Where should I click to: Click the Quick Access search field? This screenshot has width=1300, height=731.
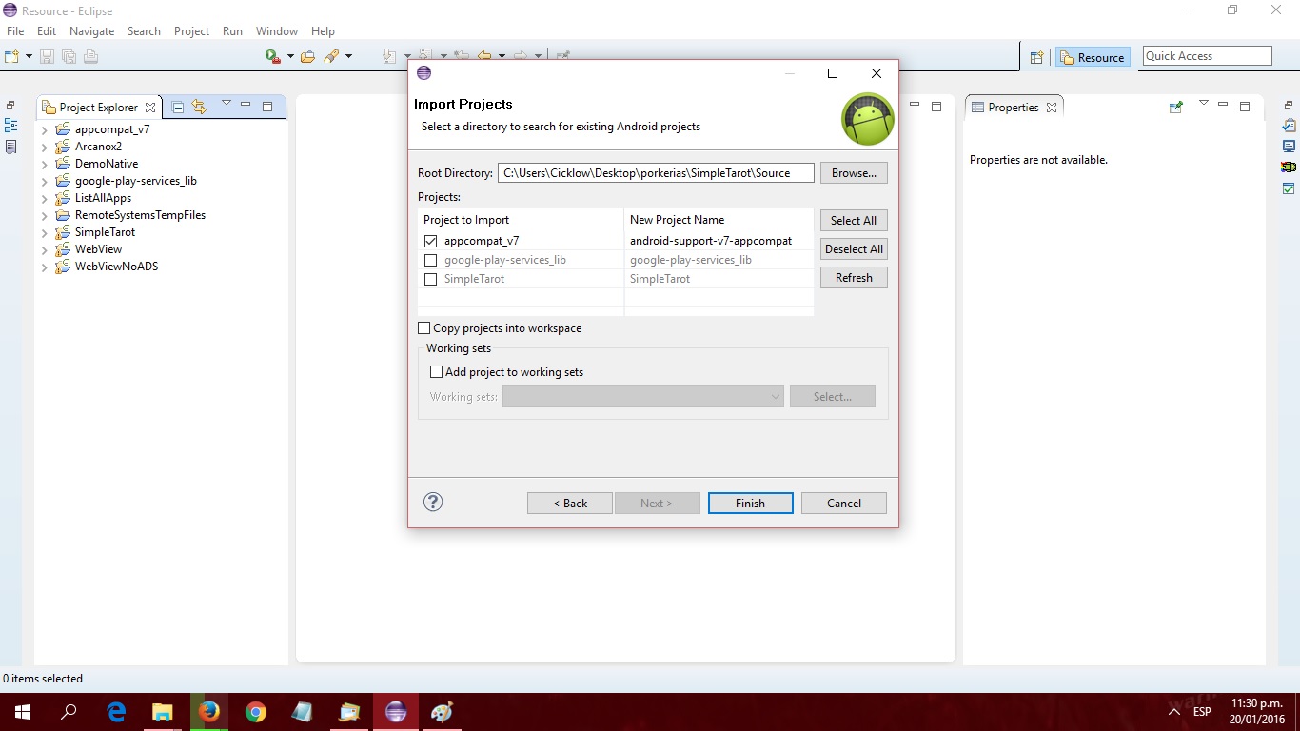(1207, 56)
